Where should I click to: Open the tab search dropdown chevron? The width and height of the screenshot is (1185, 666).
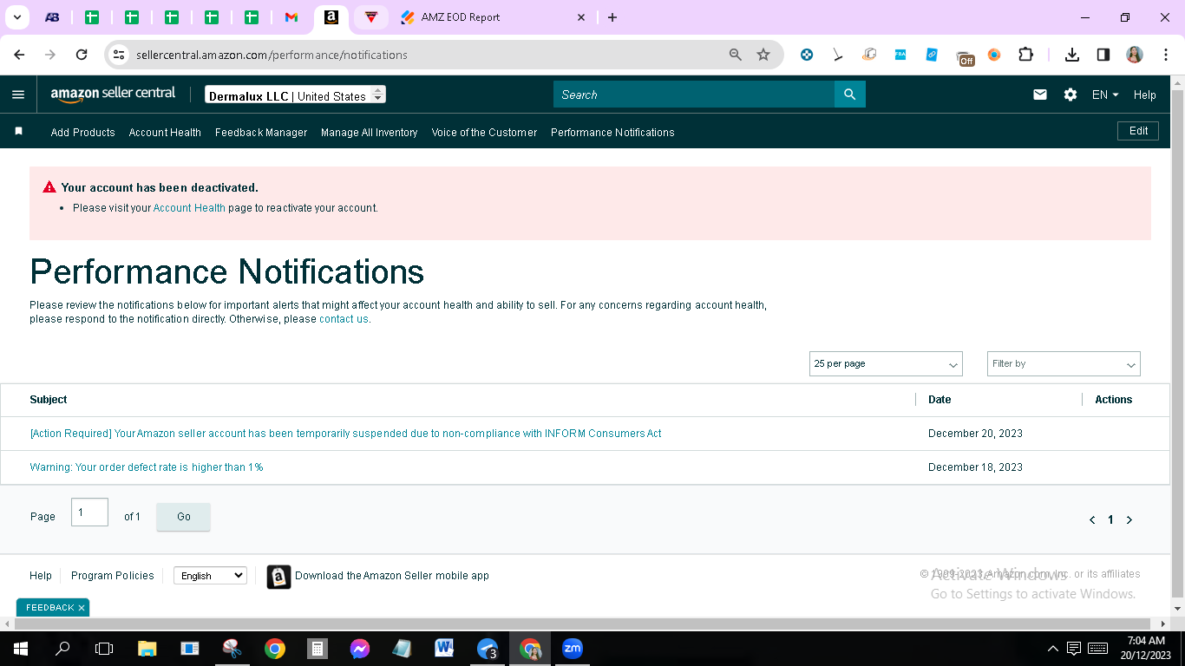tap(16, 17)
